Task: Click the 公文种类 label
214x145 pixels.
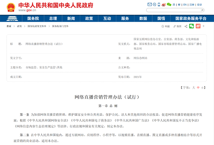Action: (x=124, y=67)
